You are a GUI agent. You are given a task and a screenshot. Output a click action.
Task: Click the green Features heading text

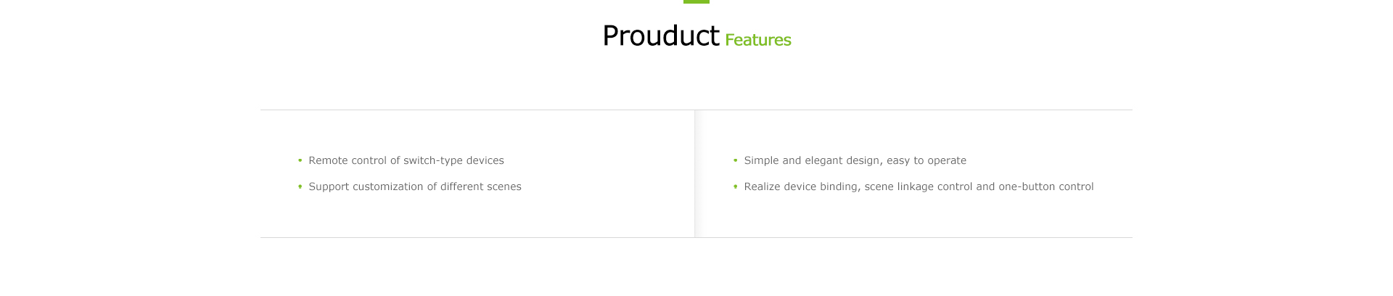coord(758,40)
